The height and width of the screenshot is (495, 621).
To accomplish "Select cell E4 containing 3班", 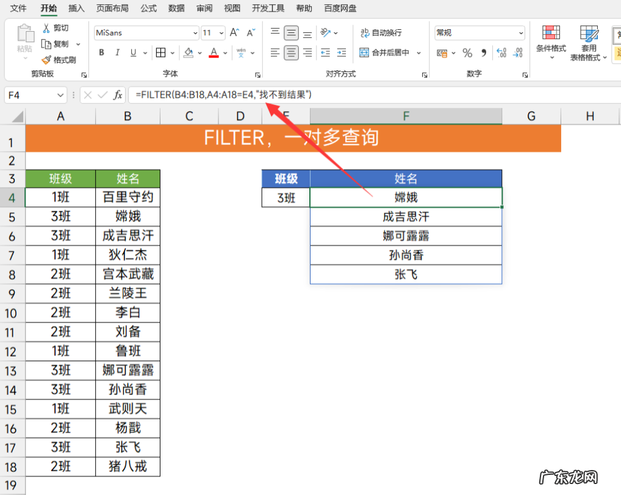I will tap(285, 198).
